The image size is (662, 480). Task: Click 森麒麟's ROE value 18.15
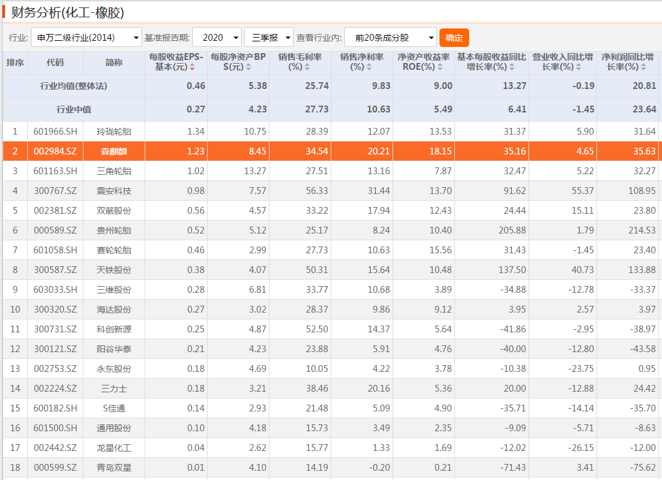[x=440, y=151]
